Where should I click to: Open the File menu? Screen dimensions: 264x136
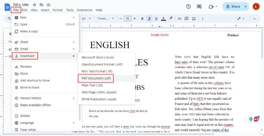[x=16, y=10]
